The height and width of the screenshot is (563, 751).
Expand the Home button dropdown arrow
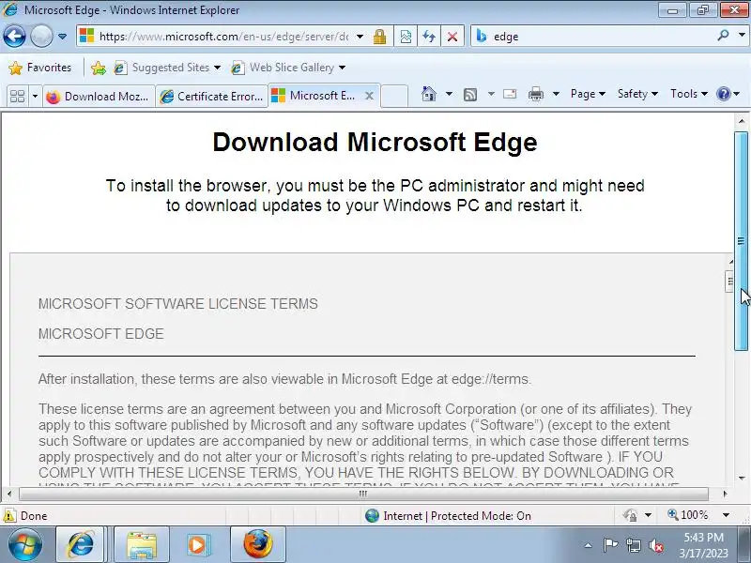449,94
